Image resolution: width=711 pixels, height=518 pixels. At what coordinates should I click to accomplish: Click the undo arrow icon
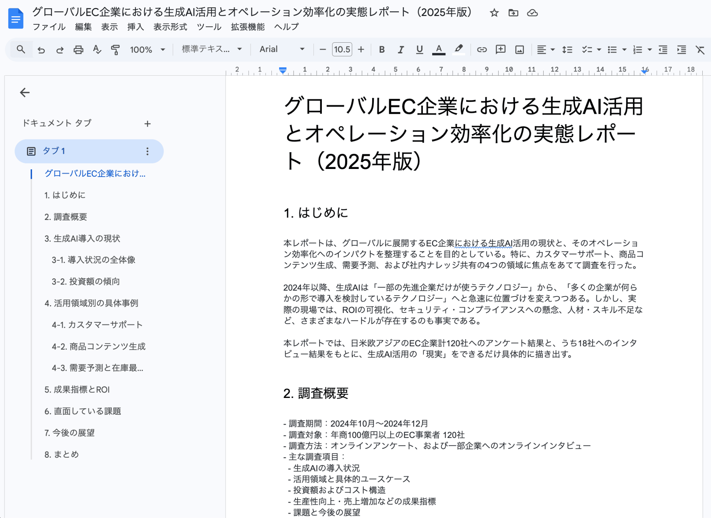[x=41, y=50]
